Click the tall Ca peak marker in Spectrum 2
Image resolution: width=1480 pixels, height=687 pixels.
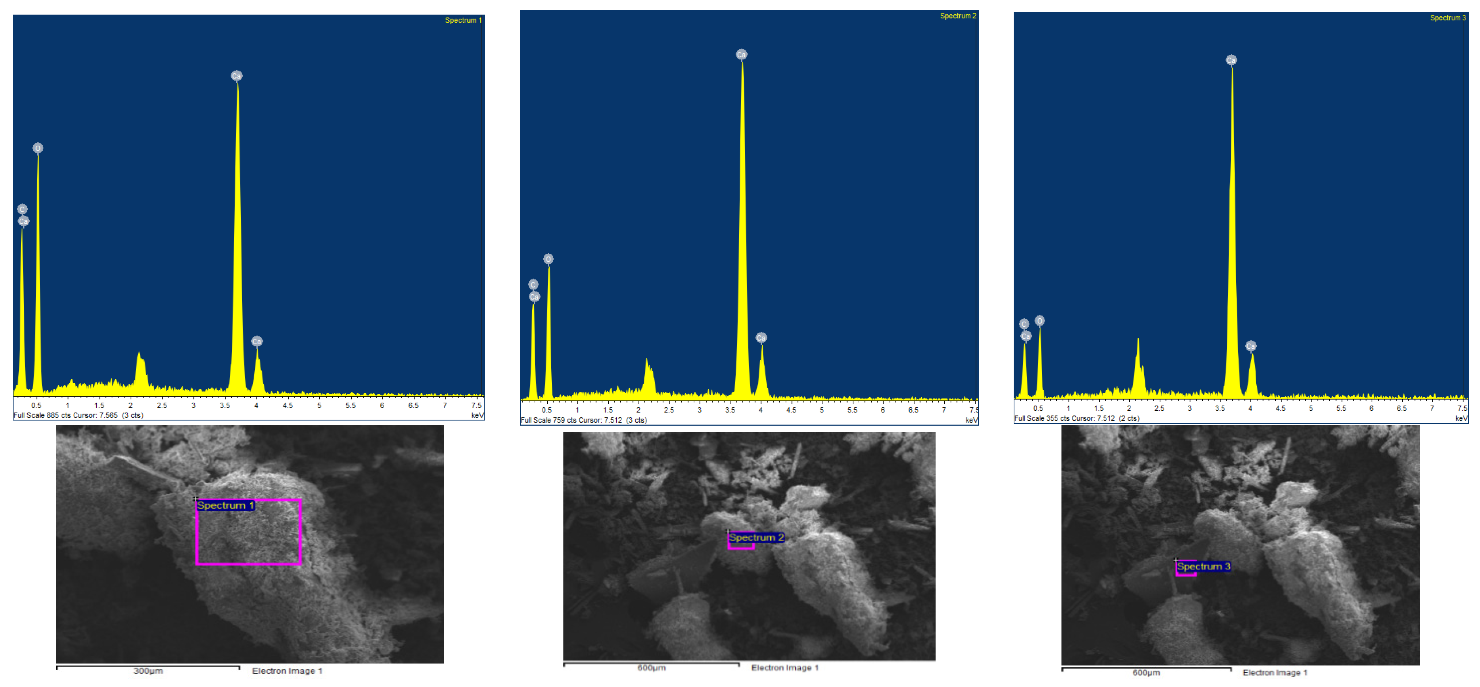pyautogui.click(x=741, y=55)
